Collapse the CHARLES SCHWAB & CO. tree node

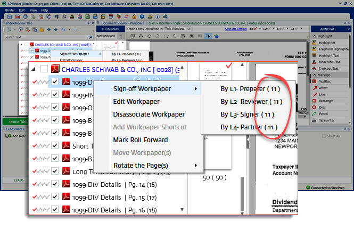[33, 69]
